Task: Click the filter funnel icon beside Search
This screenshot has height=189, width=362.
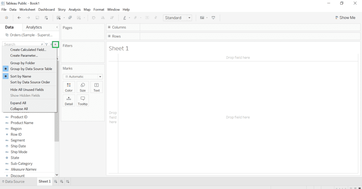Action: (47, 44)
